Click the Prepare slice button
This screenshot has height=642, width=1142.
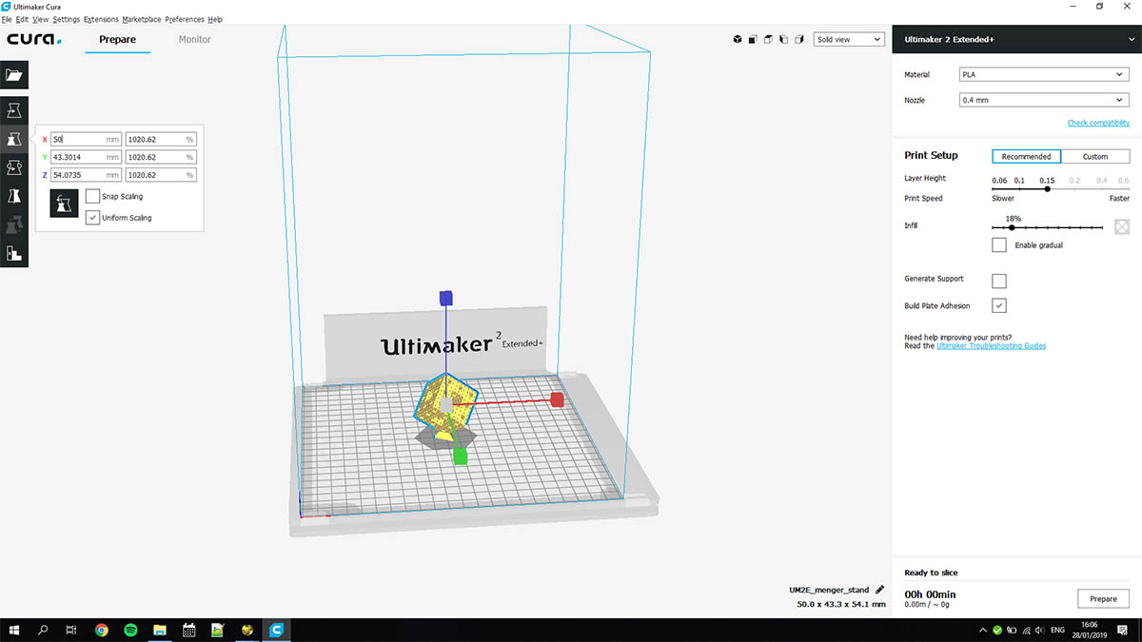click(x=1103, y=599)
